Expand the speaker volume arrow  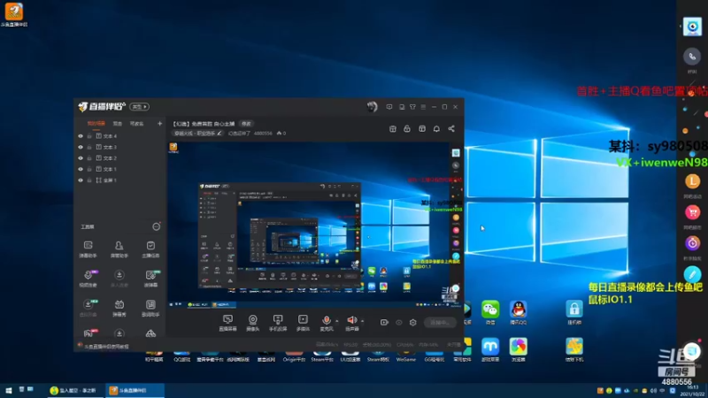pyautogui.click(x=363, y=321)
